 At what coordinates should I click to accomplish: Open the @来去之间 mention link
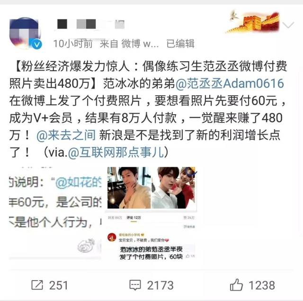coord(66,135)
